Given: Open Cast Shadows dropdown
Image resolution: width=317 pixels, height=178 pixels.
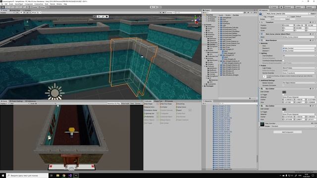Looking at the screenshot, I should click(x=299, y=55).
